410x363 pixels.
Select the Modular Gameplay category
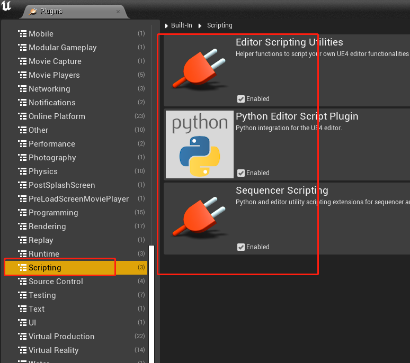point(76,48)
